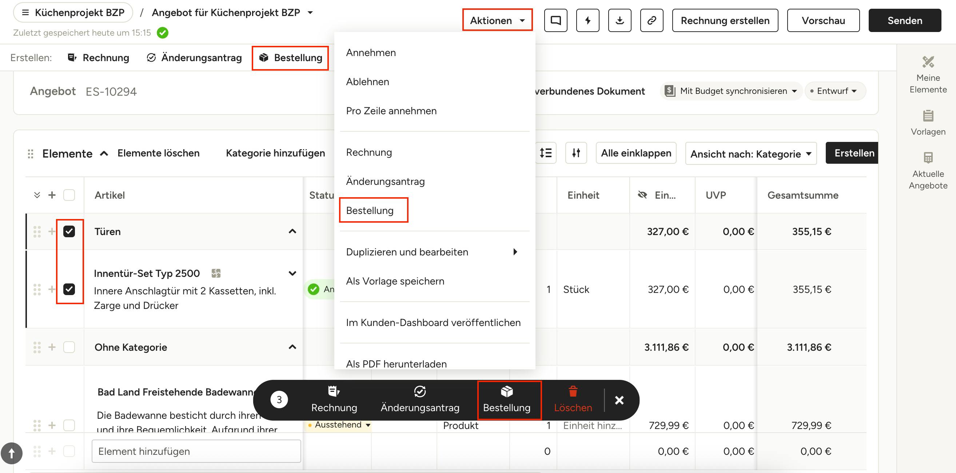
Task: Click the lightning bolt automation icon
Action: [x=587, y=20]
